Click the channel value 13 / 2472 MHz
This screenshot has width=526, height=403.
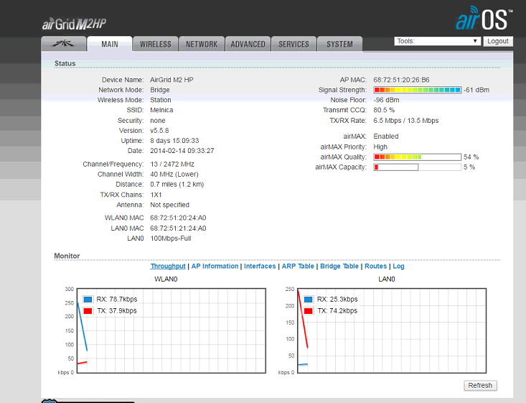[x=172, y=164]
